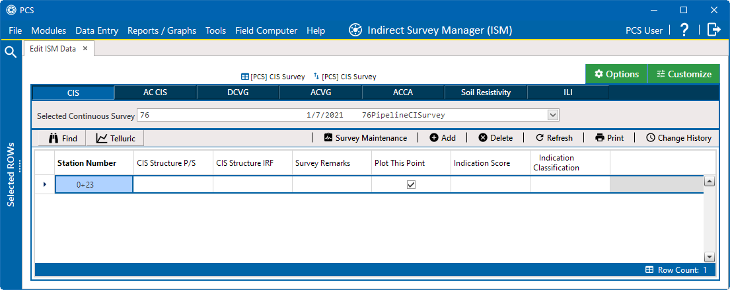The width and height of the screenshot is (730, 290).
Task: Open Survey Maintenance
Action: (x=365, y=138)
